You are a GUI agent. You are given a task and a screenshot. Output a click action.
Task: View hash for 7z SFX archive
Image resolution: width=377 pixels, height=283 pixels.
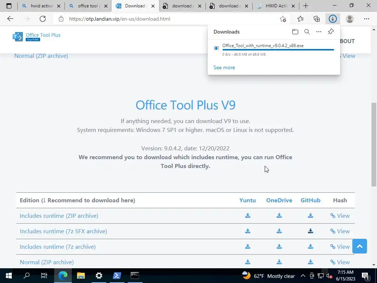(340, 231)
